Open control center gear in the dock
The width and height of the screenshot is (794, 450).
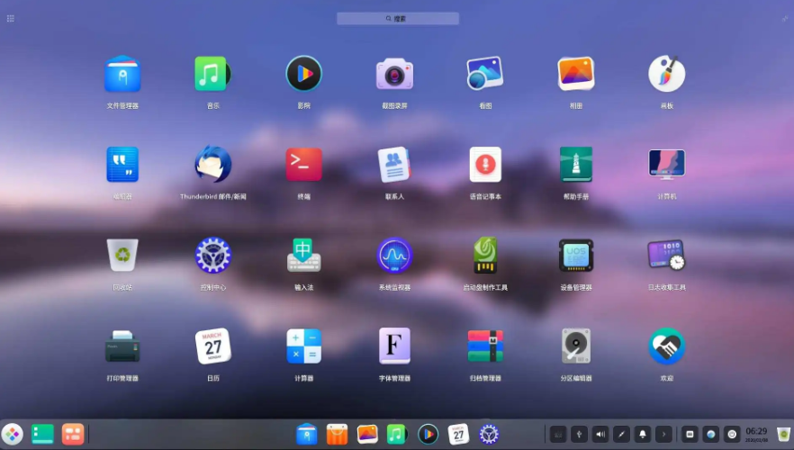tap(489, 435)
